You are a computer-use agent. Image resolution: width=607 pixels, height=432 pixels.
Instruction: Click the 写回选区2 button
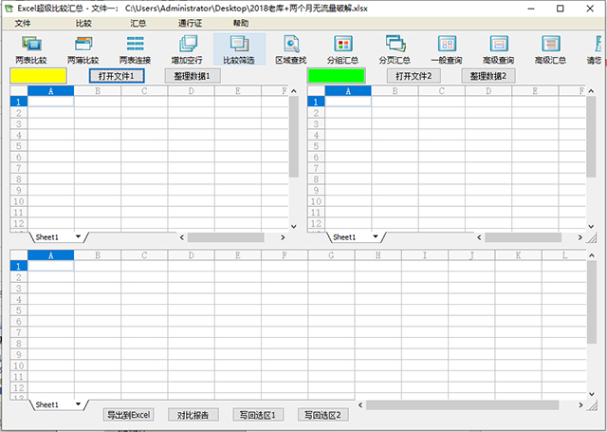click(322, 415)
